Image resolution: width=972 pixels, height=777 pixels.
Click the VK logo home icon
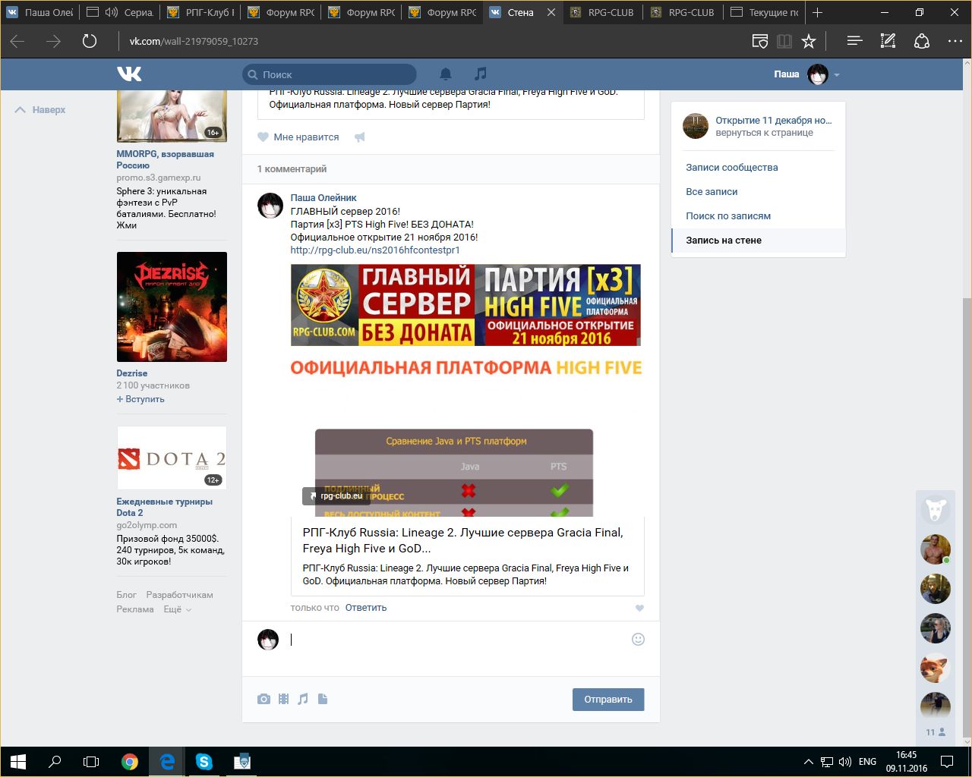[129, 74]
